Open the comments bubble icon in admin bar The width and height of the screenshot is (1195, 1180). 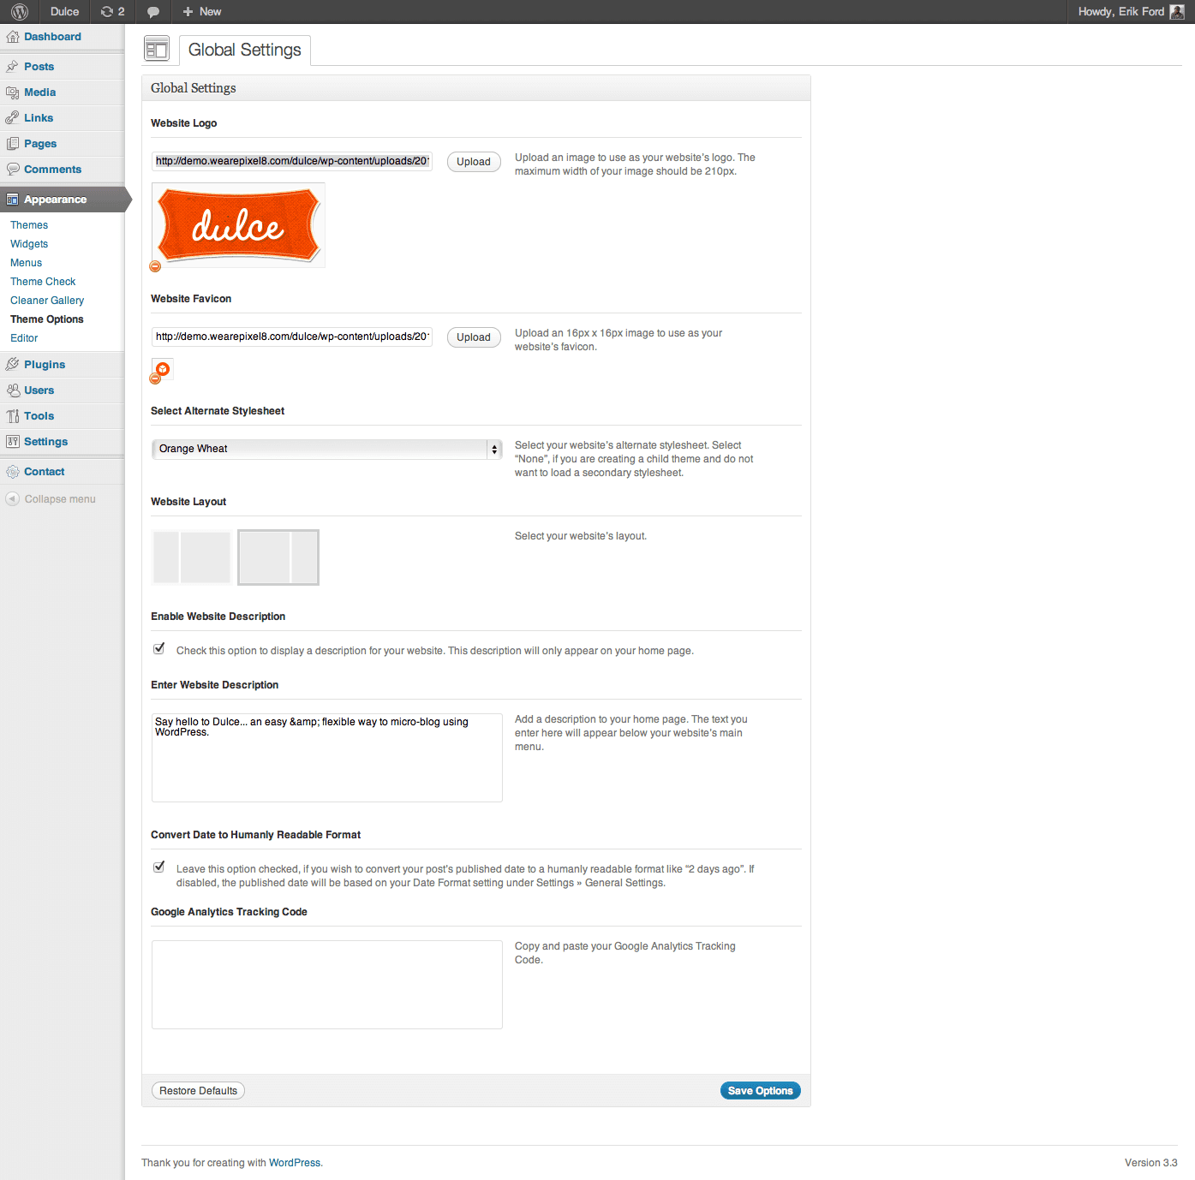(x=153, y=12)
